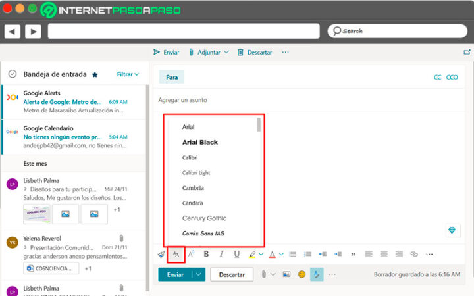Insert a bulleted list
The image size is (474, 296).
click(292, 254)
